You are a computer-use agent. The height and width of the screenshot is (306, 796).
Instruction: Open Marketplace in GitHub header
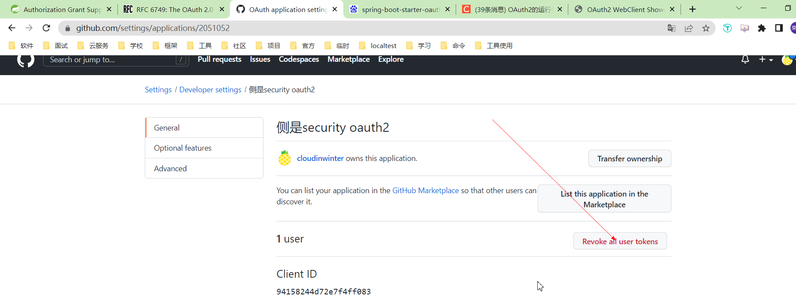(349, 59)
